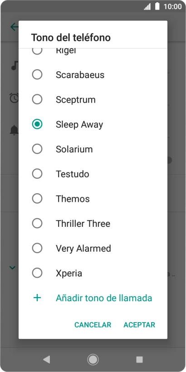Viewport: 186px width, 372px height.
Task: Tap the back arrow behind the dialog
Action: (x=15, y=27)
